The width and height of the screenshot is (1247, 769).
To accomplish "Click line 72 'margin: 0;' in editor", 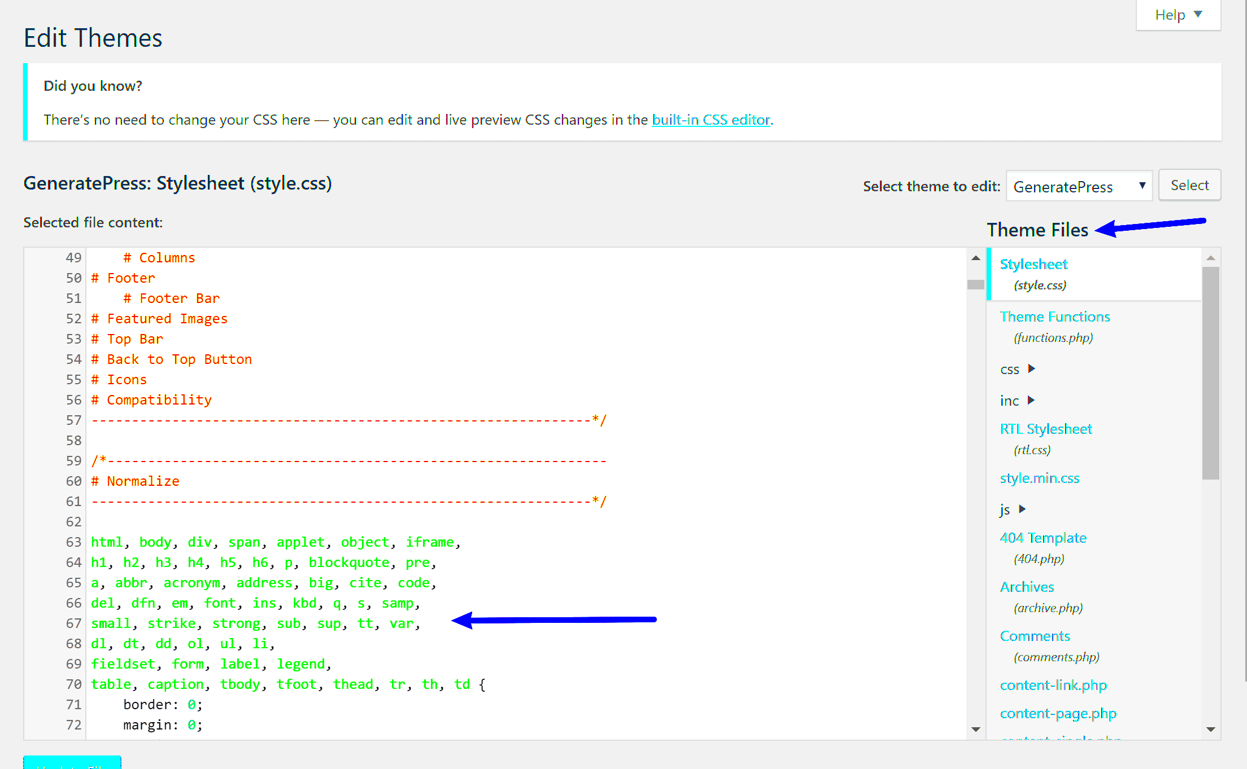I will (x=163, y=724).
